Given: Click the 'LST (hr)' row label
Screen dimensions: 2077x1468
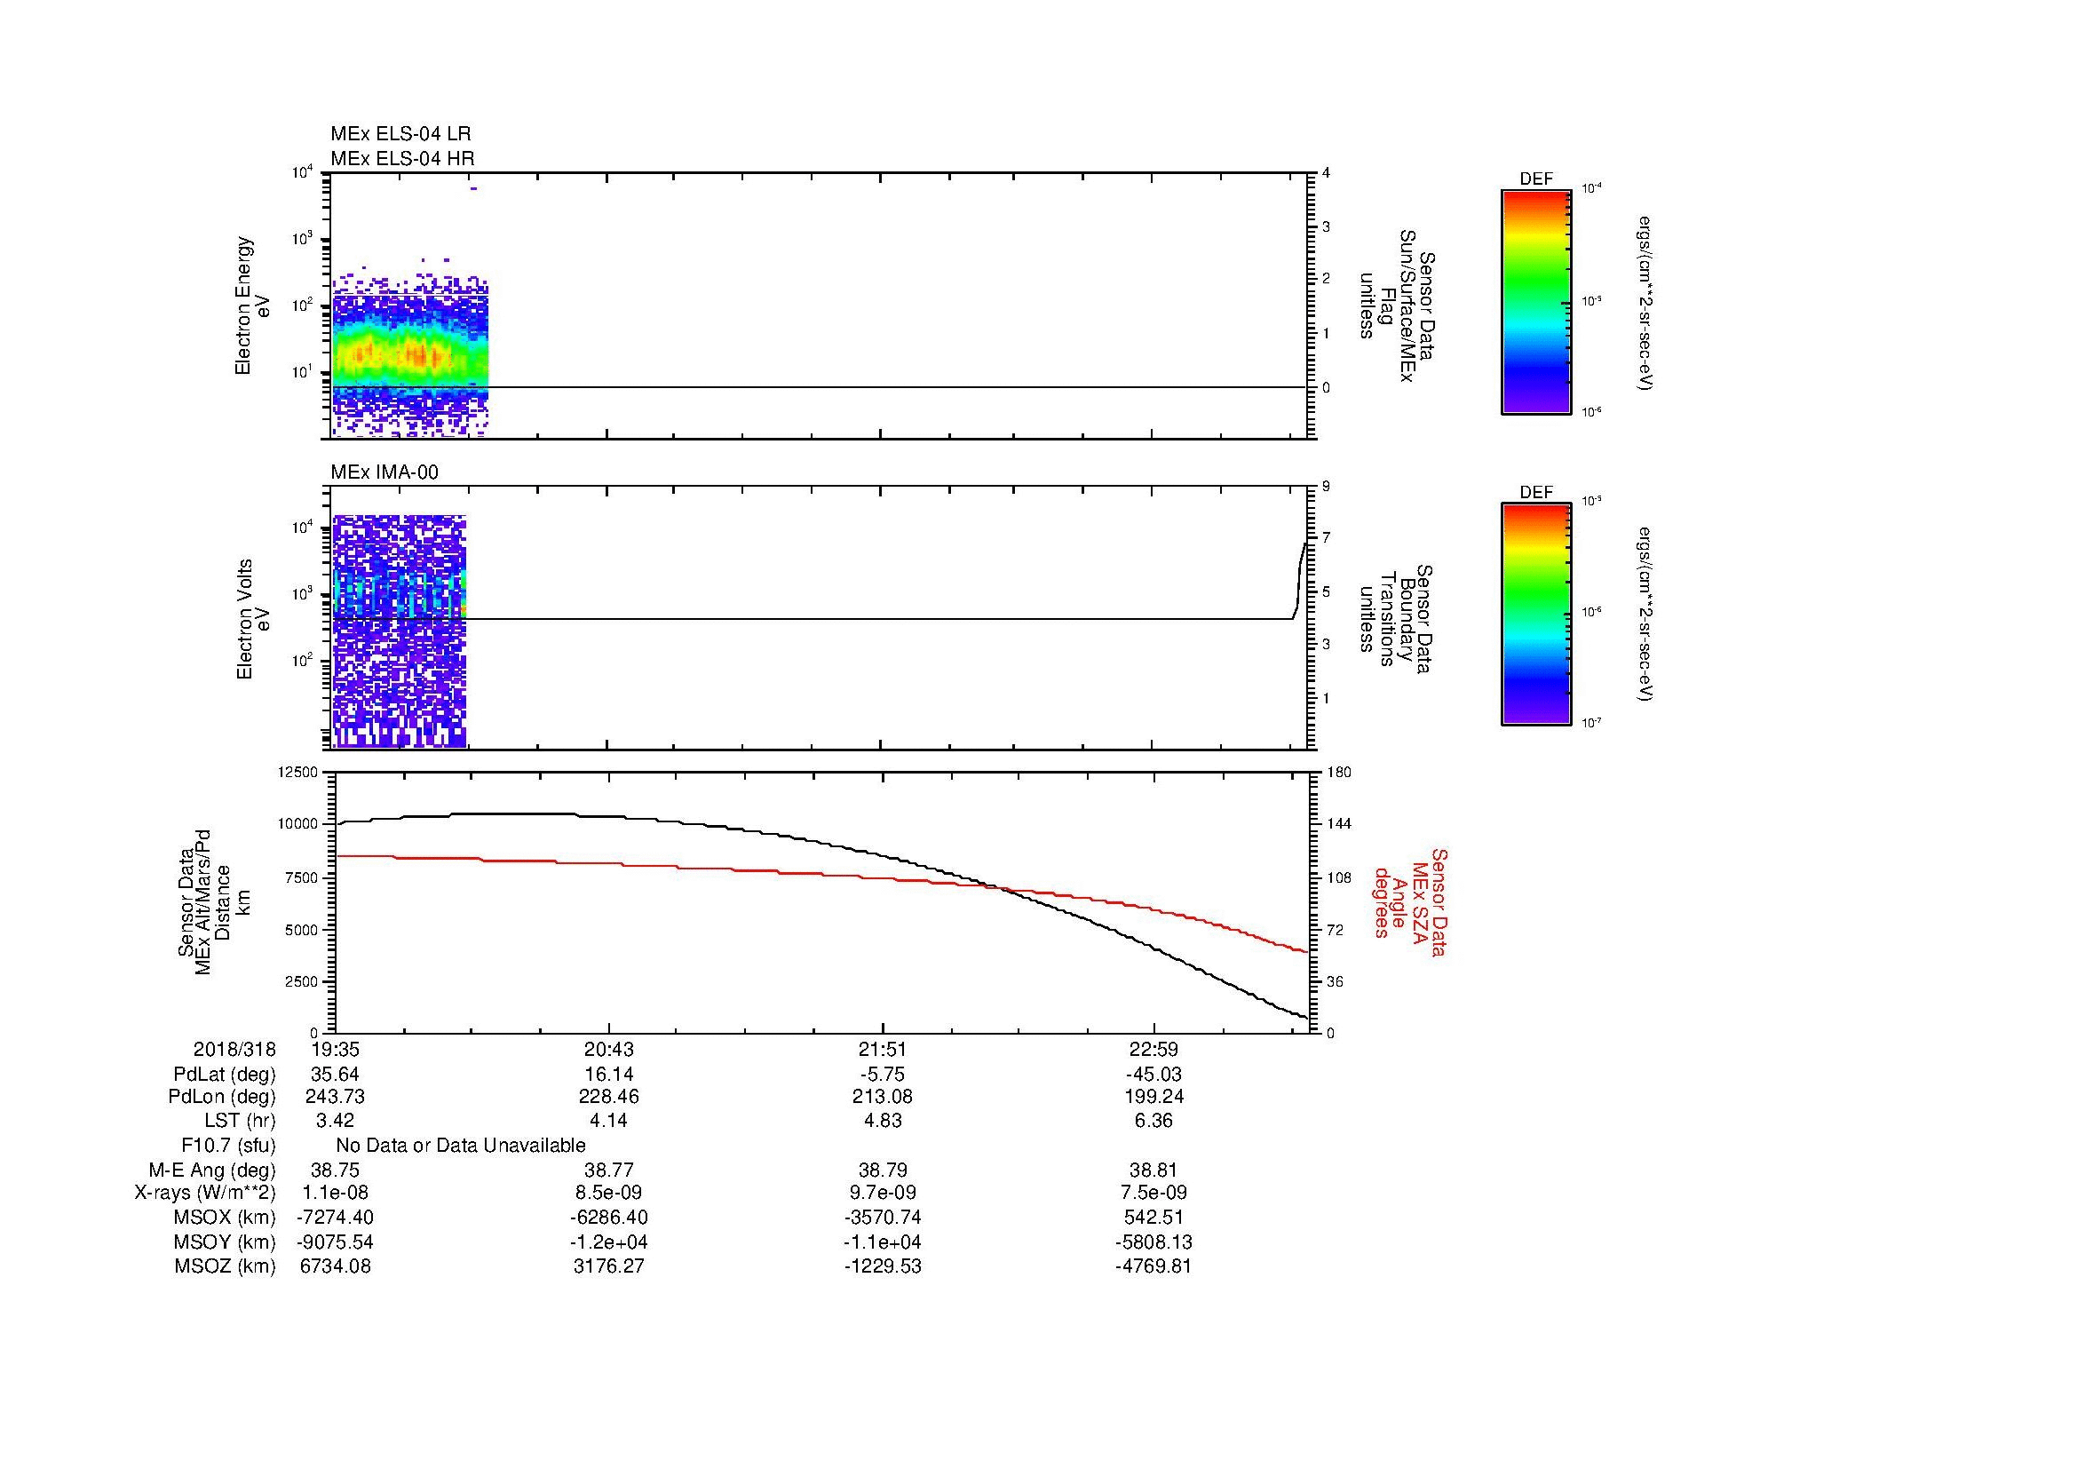Looking at the screenshot, I should pos(240,1121).
